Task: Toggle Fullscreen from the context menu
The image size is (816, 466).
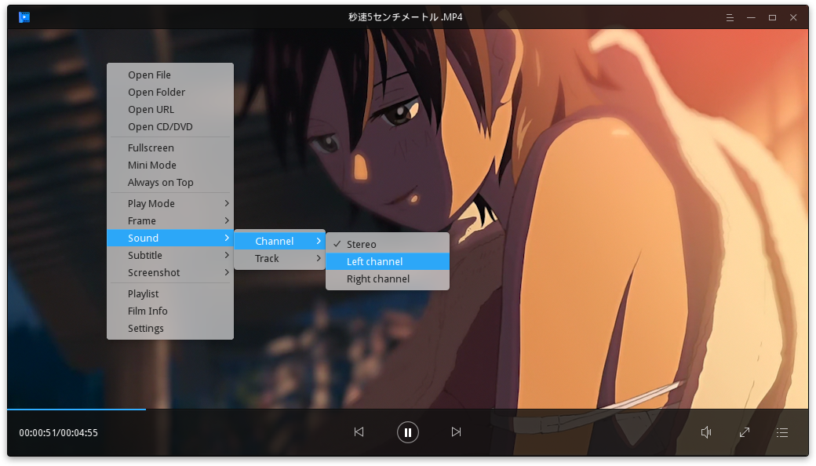Action: [170, 147]
